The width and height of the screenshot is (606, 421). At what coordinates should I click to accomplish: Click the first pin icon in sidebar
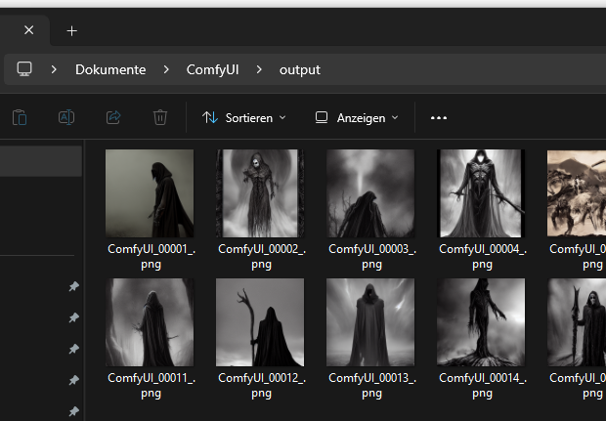[73, 287]
